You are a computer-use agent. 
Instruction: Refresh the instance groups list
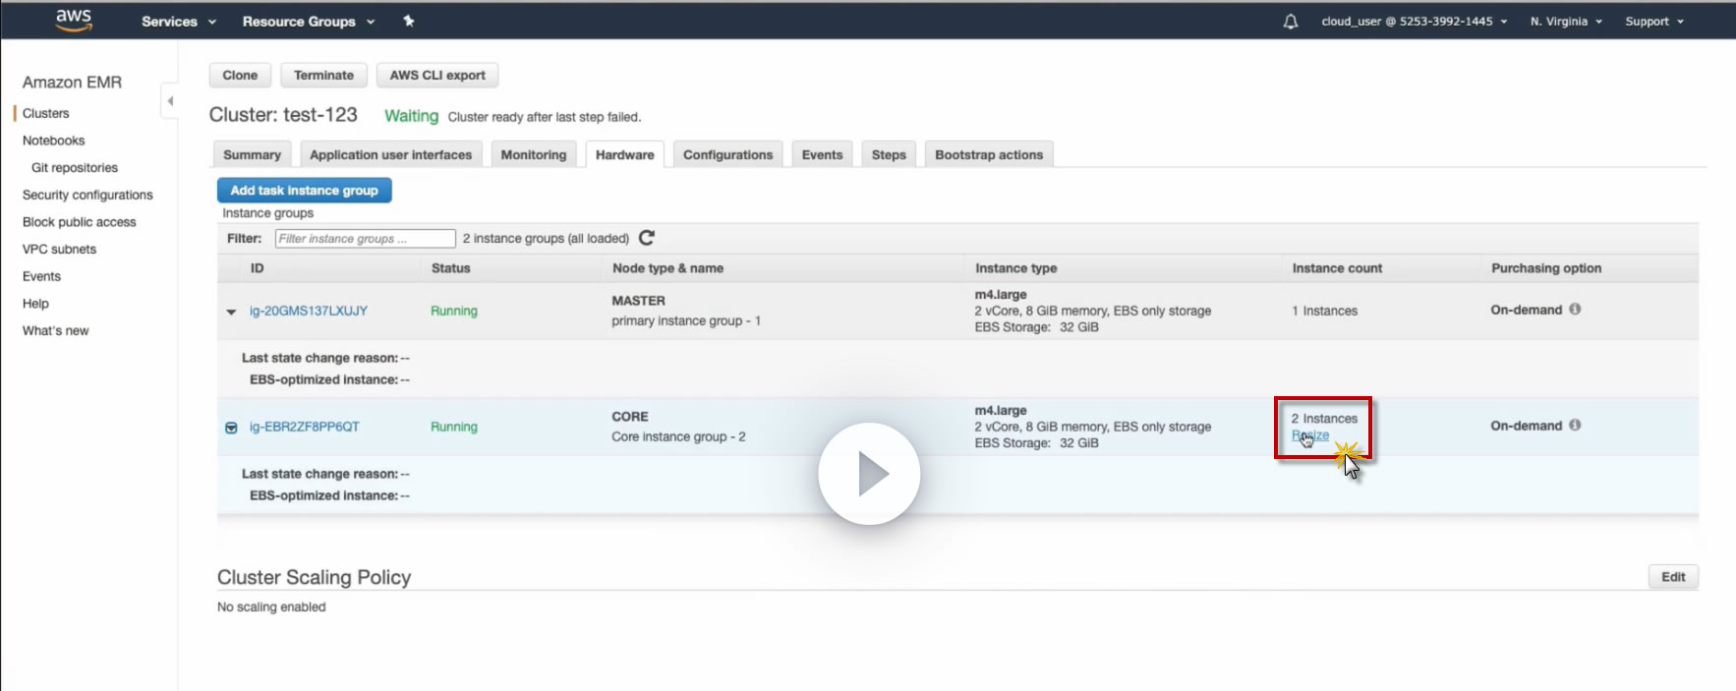click(647, 238)
